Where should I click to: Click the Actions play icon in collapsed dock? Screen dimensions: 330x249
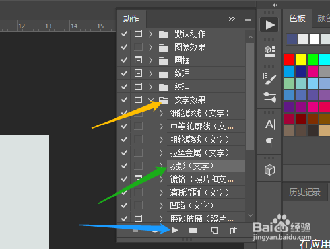(269, 25)
